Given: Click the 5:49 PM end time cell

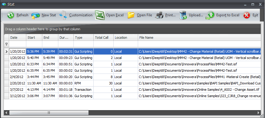Looking at the screenshot, I should tap(50, 58).
